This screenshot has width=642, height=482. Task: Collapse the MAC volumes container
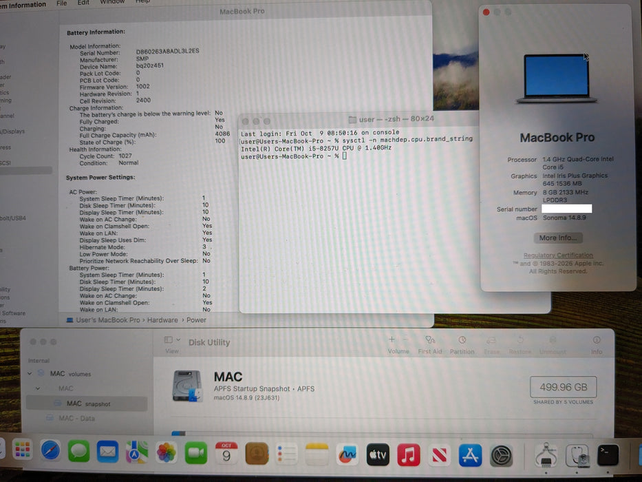point(30,373)
